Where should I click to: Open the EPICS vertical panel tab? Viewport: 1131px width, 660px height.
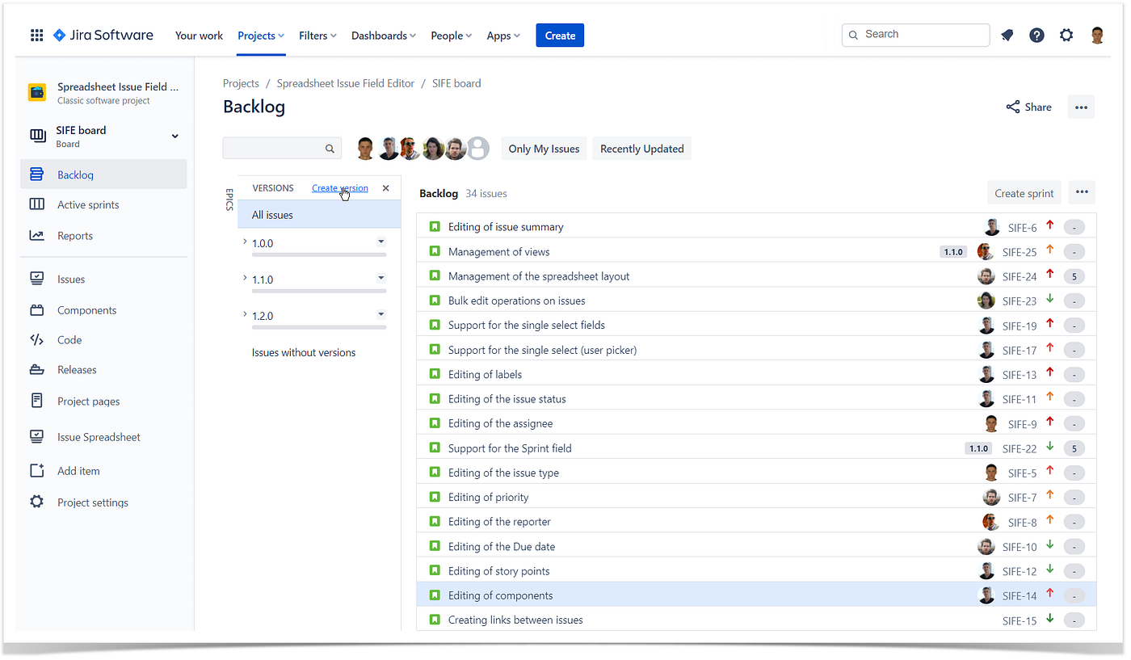229,199
